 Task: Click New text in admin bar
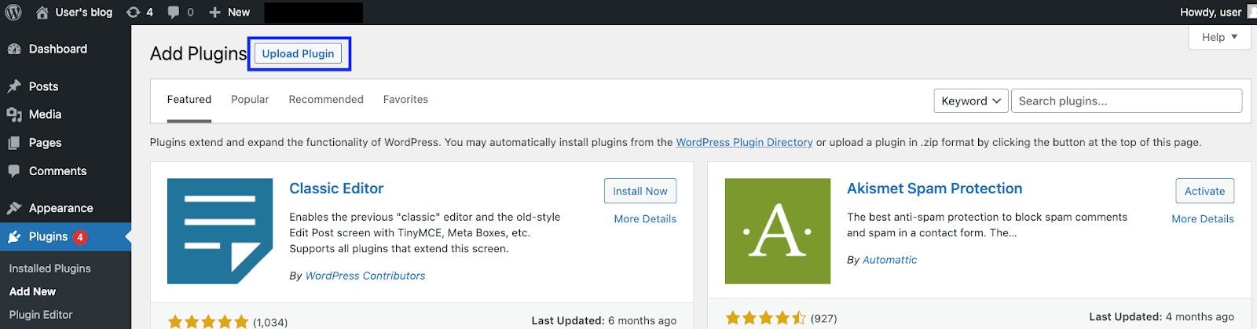point(239,13)
